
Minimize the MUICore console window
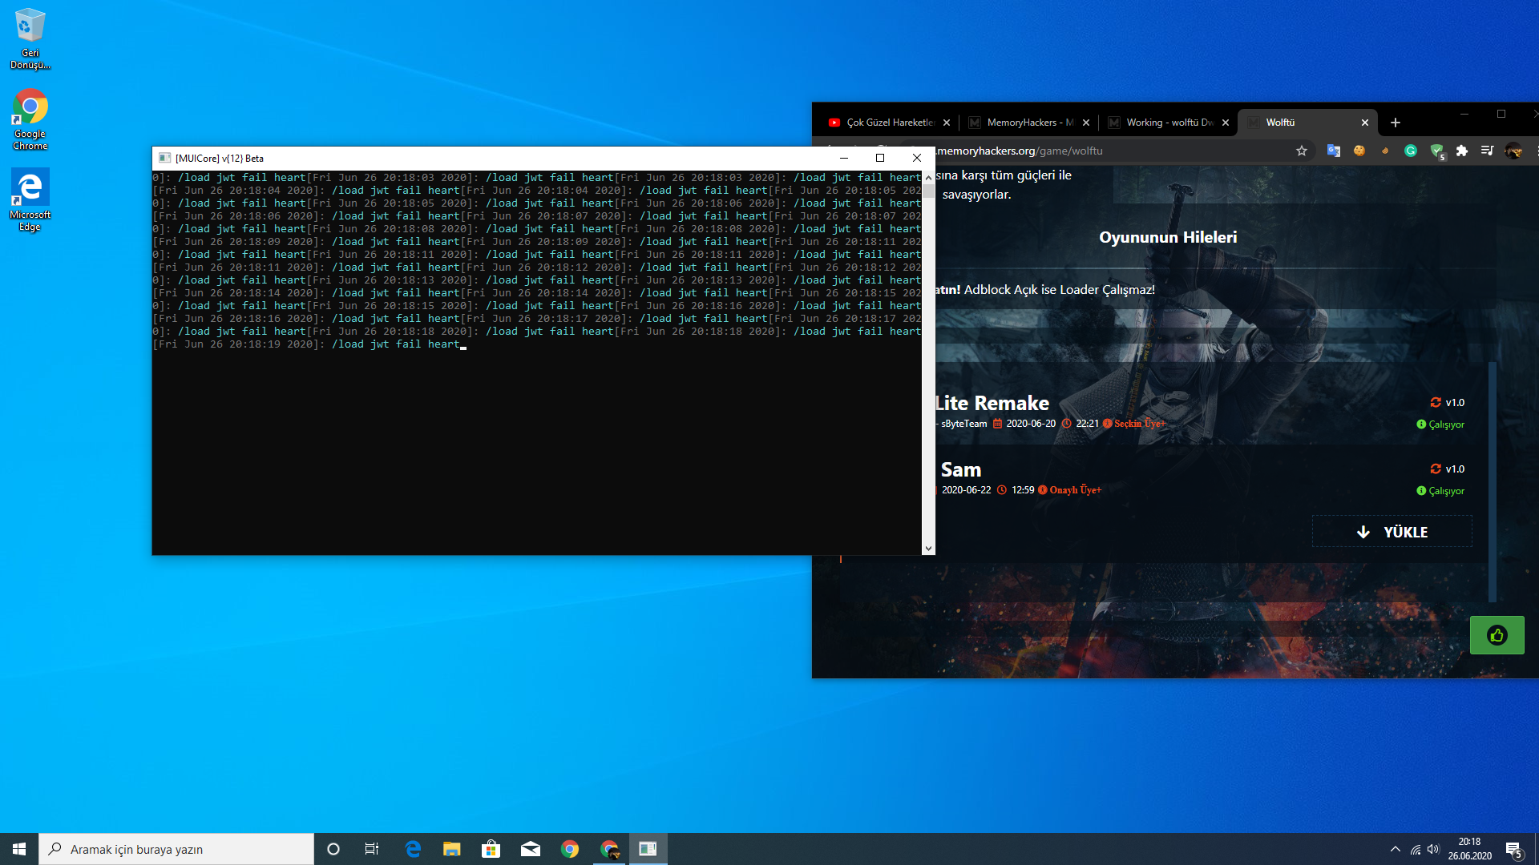843,158
